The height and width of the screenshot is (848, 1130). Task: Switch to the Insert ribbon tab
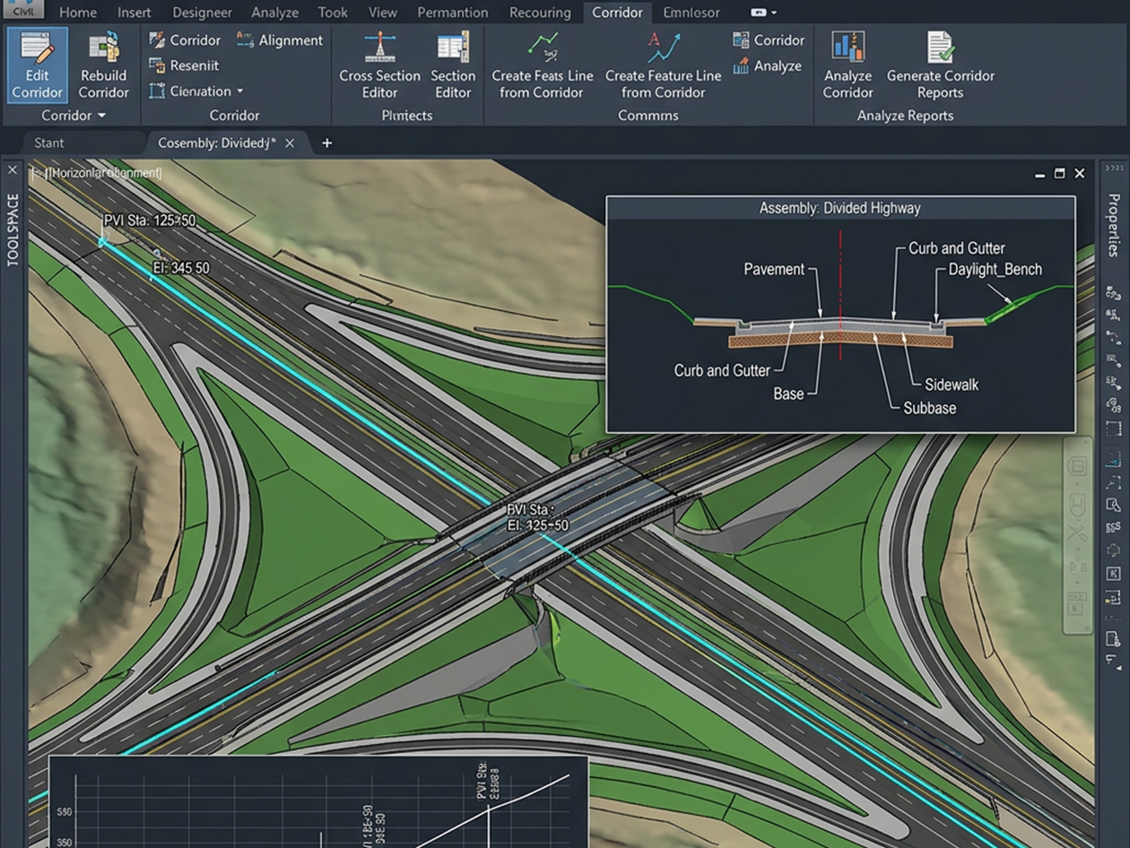pyautogui.click(x=134, y=13)
